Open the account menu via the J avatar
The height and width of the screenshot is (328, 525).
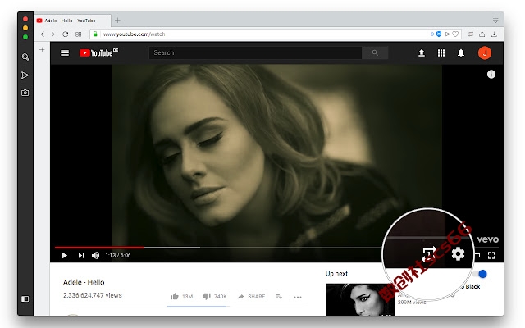click(x=485, y=52)
